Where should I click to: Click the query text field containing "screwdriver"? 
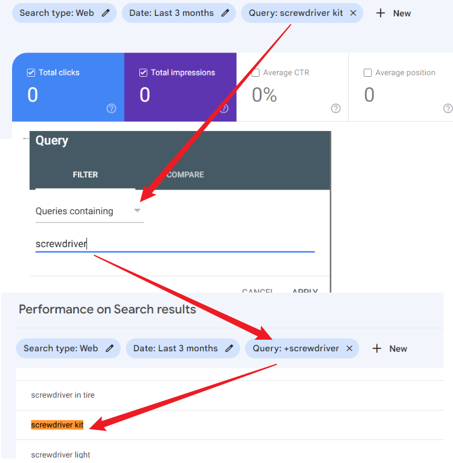pyautogui.click(x=174, y=244)
